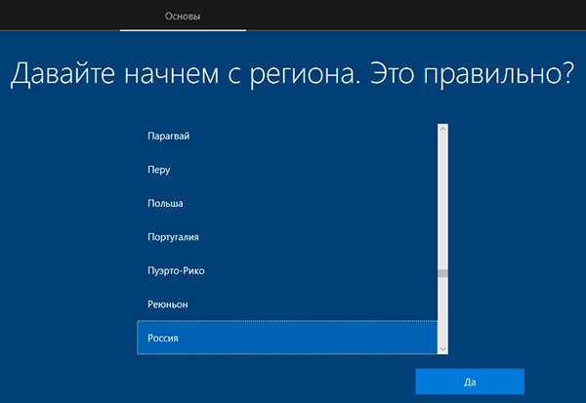The image size is (586, 403).
Task: Pick Реюньон from the list
Action: (287, 304)
